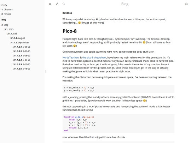Click the sidebar resize handle
191x143 pixels.
[46, 71]
